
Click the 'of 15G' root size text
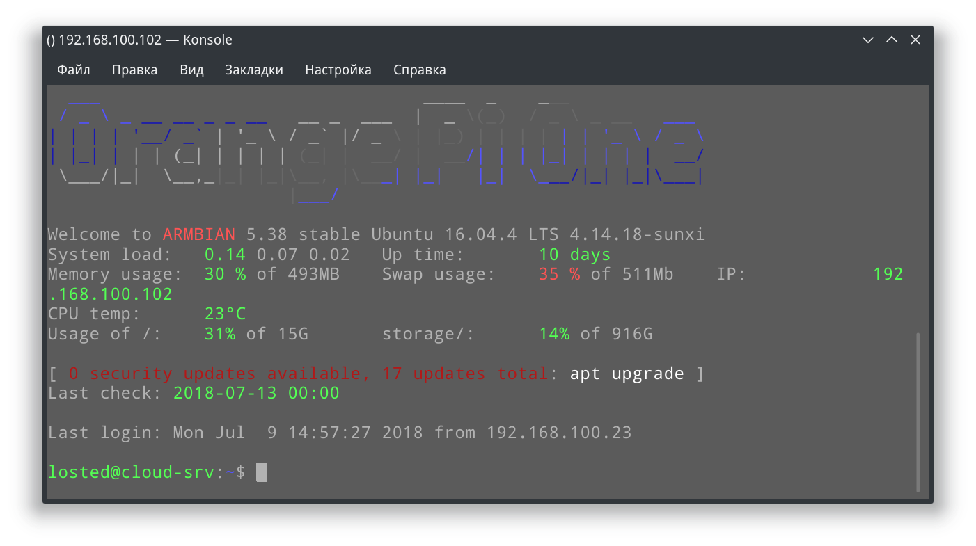277,334
